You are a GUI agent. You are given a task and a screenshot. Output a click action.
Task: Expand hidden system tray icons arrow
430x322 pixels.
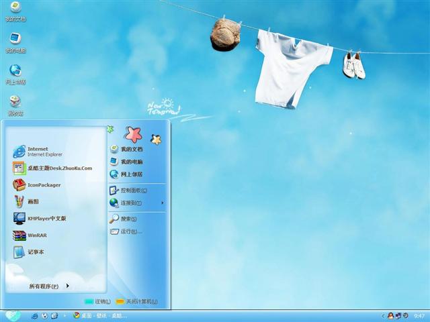coord(383,316)
